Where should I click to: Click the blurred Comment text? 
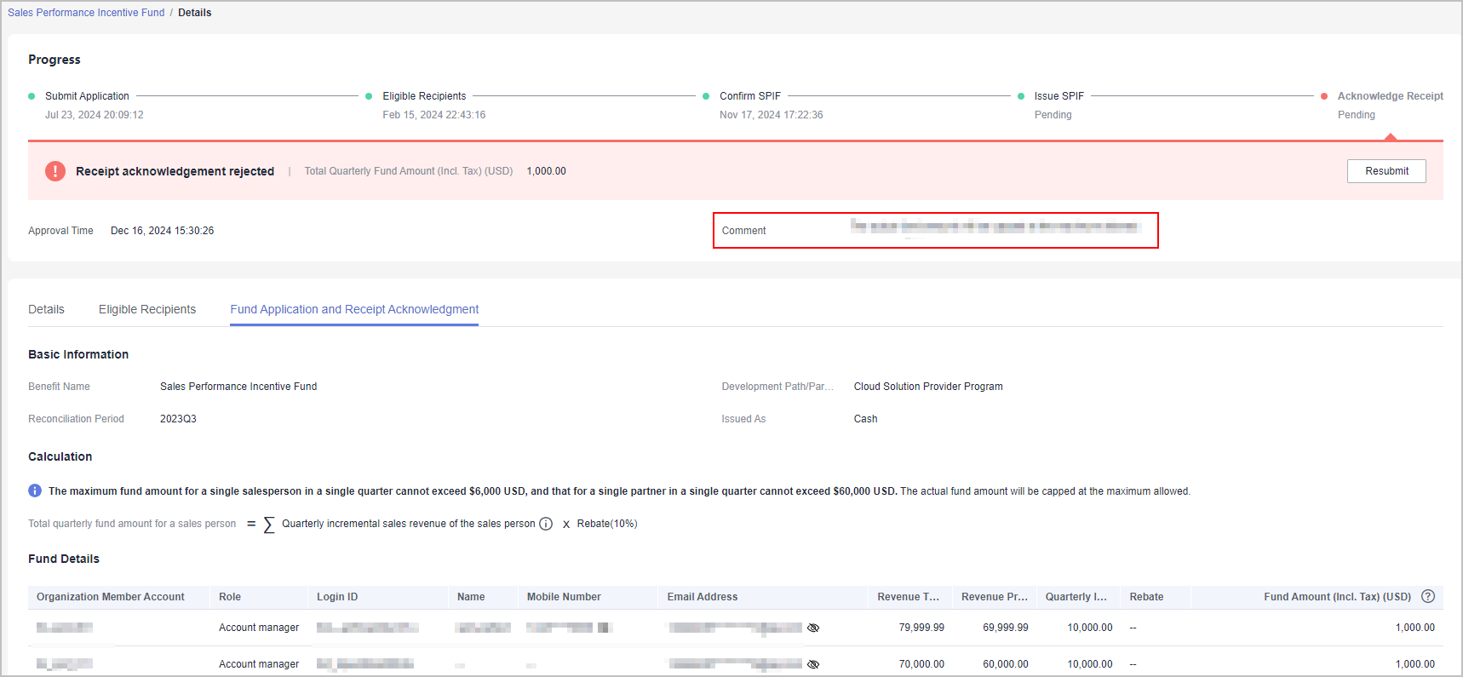(x=994, y=227)
